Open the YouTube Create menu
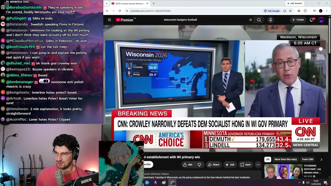The image size is (331, 186). [298, 20]
